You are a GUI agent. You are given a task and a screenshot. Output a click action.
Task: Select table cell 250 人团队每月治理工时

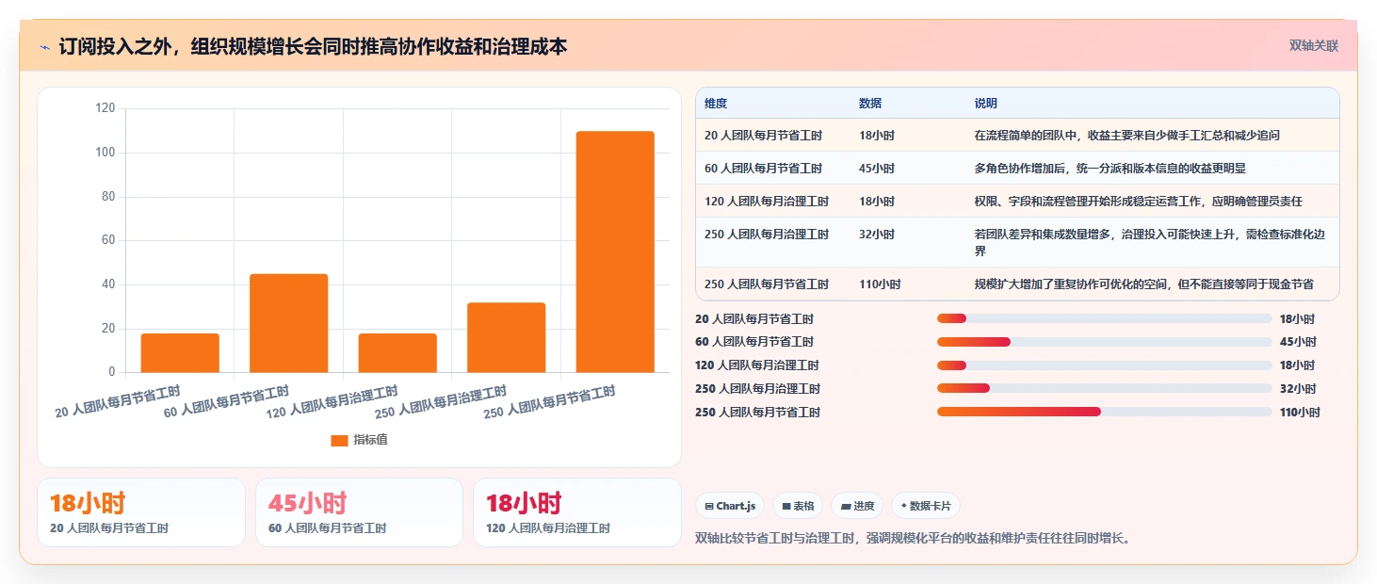[x=767, y=235]
